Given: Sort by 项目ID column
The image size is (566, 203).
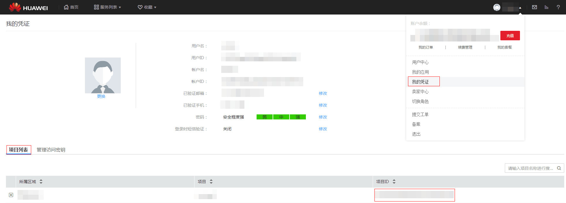Looking at the screenshot, I should pos(394,182).
